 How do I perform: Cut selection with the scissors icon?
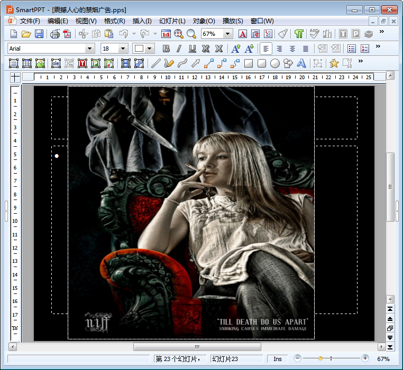[83, 34]
